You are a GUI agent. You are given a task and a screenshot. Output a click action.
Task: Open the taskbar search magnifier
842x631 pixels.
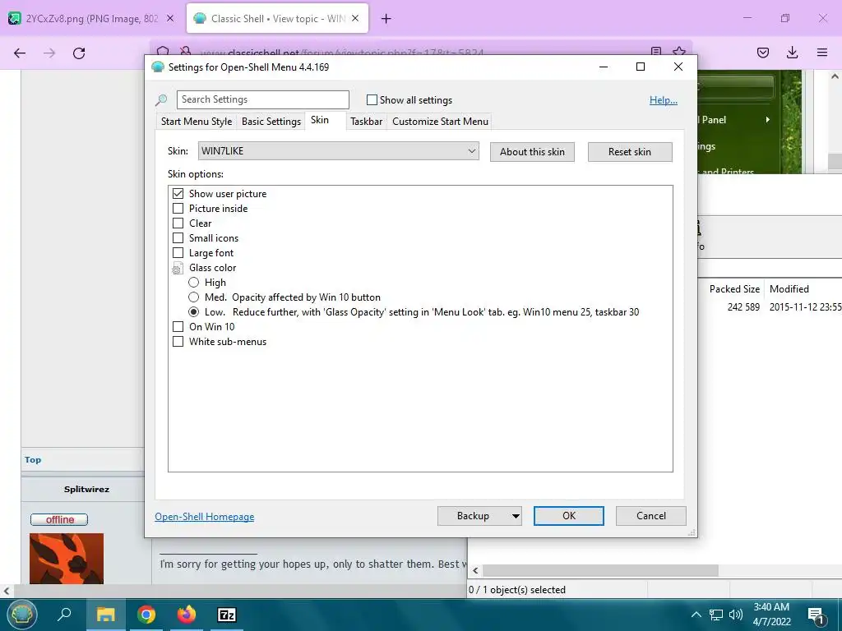point(64,615)
